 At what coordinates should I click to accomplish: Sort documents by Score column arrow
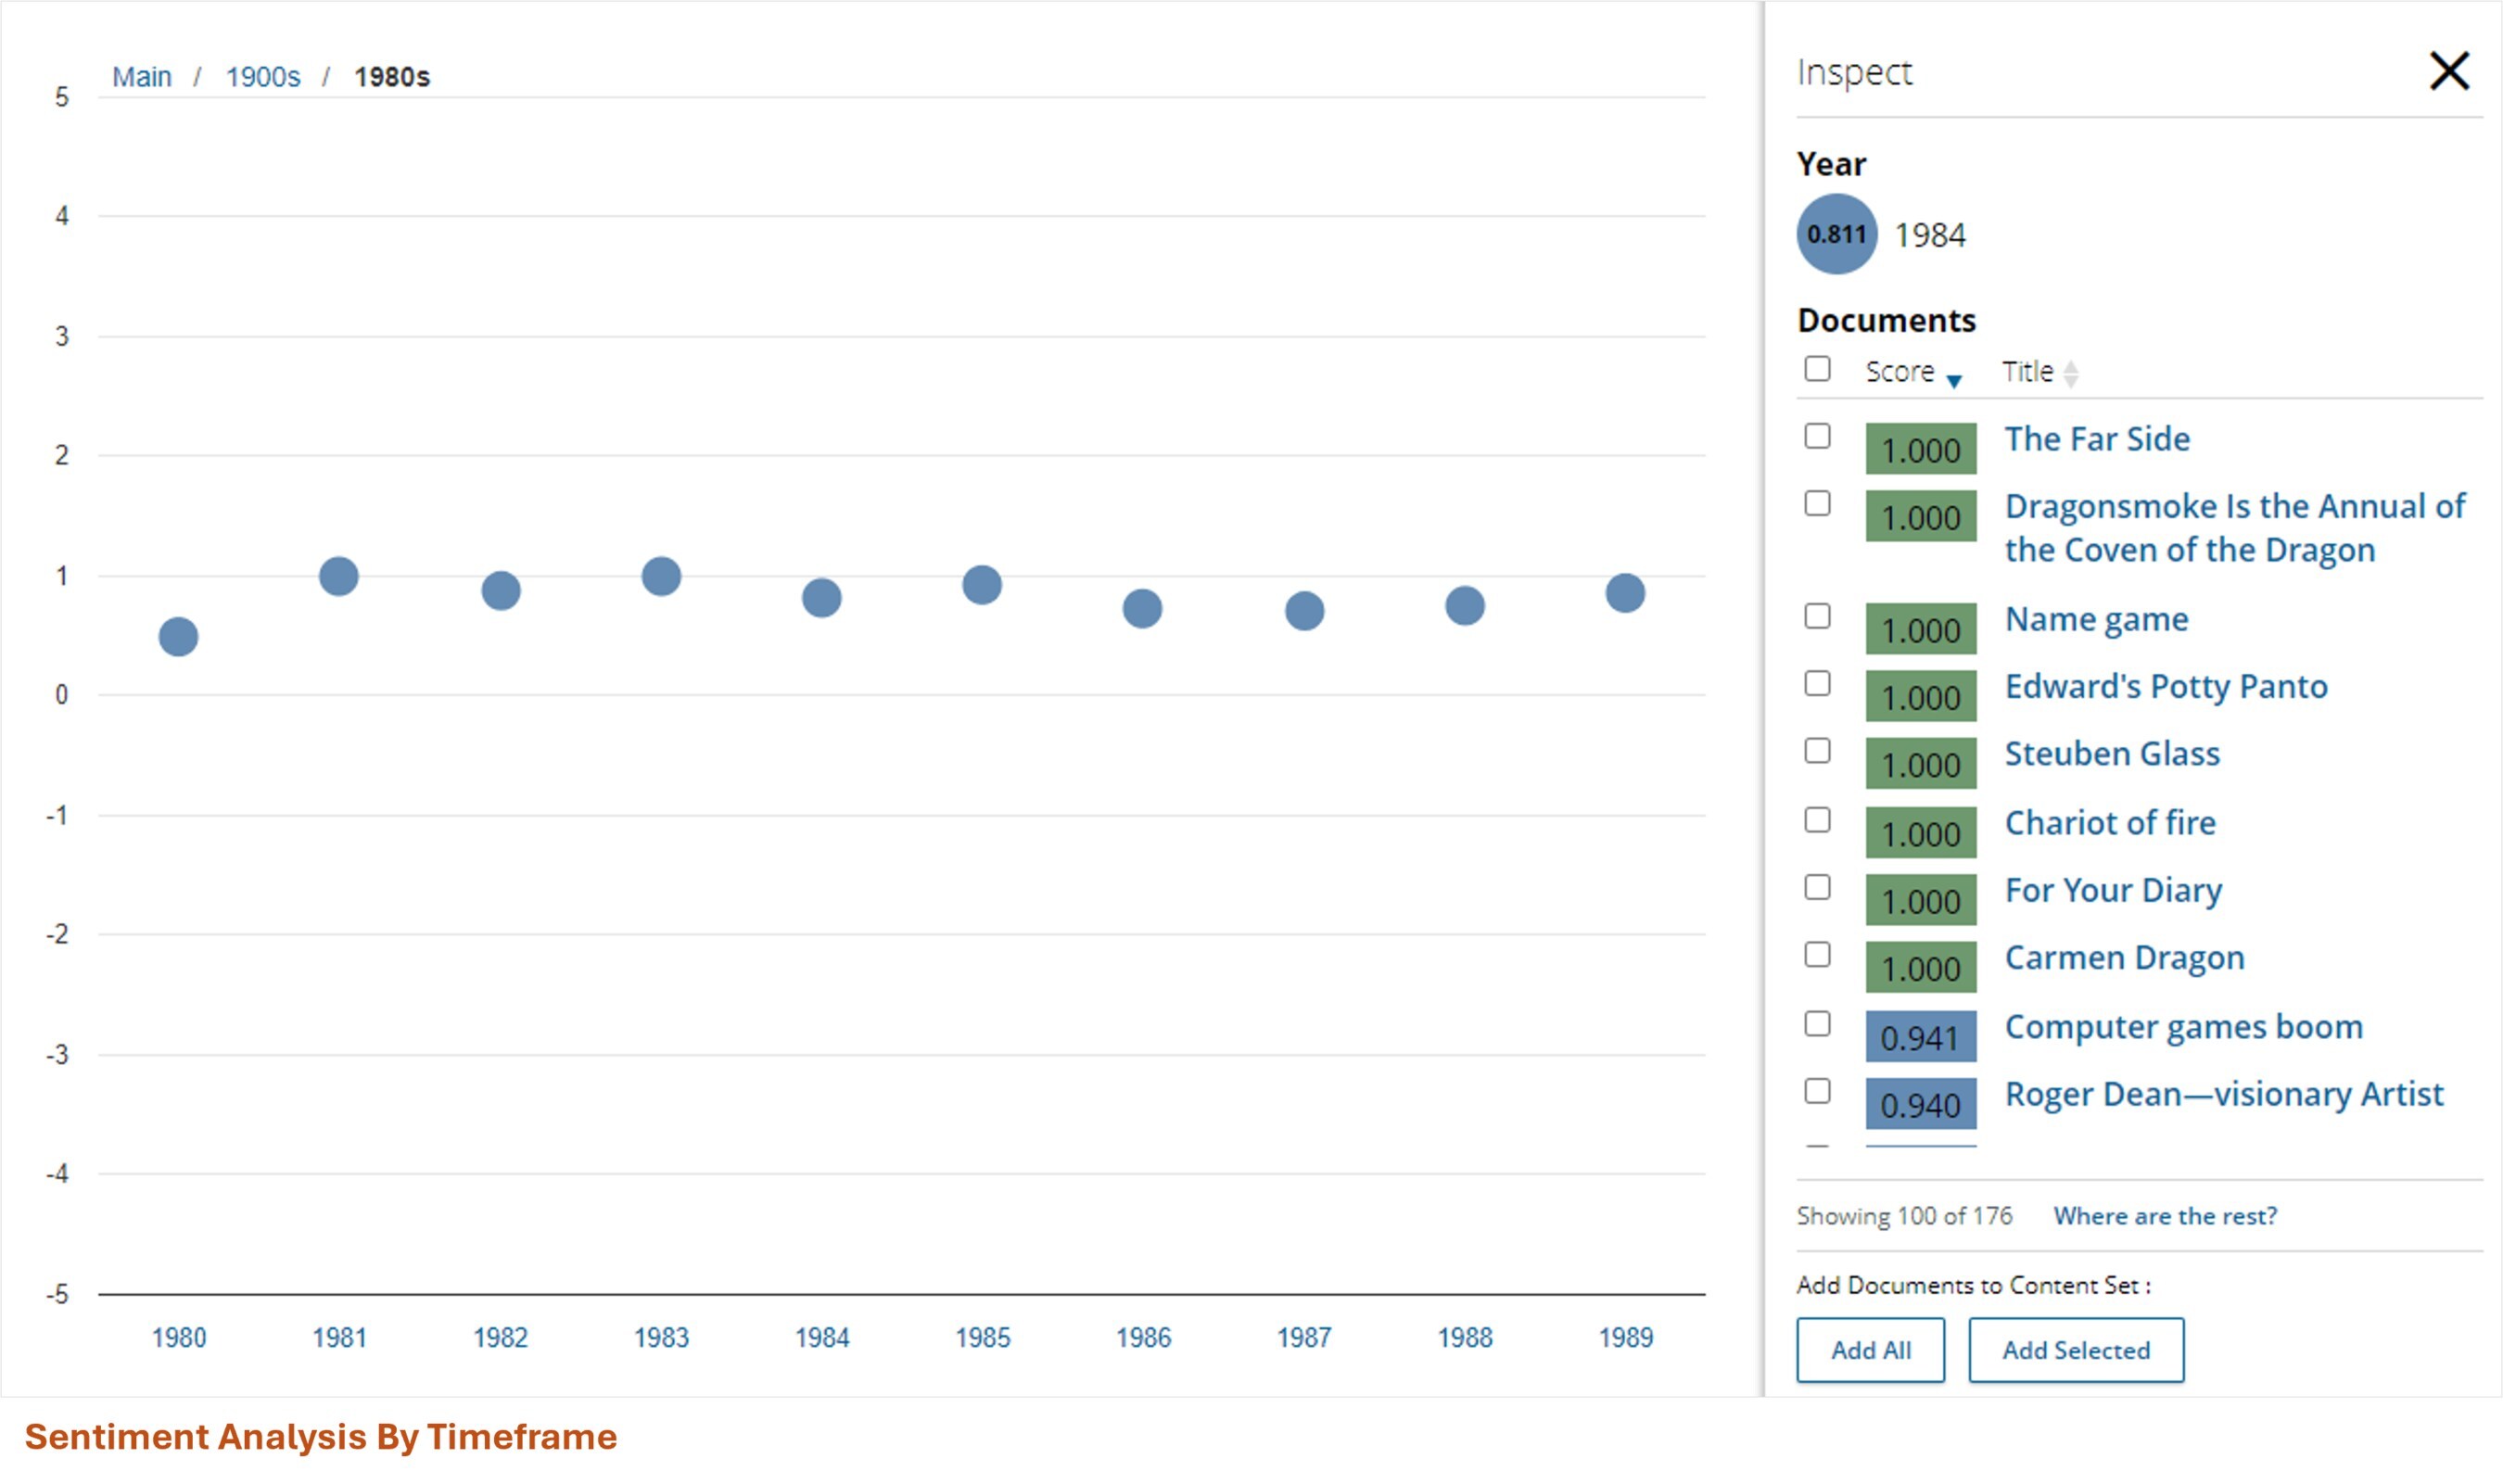click(x=1953, y=380)
